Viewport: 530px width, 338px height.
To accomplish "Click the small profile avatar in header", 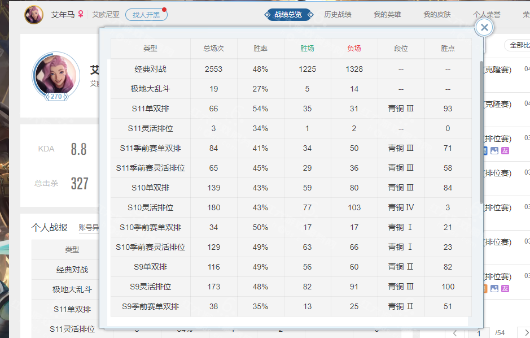I will pos(34,15).
